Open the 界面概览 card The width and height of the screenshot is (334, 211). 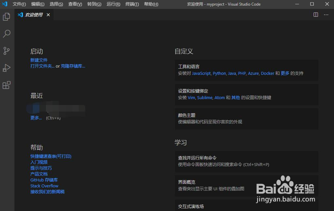(x=246, y=186)
